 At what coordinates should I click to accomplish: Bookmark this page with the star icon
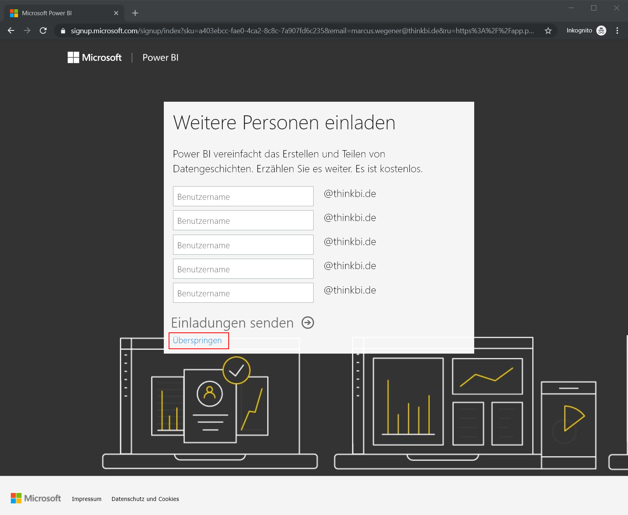pyautogui.click(x=548, y=30)
